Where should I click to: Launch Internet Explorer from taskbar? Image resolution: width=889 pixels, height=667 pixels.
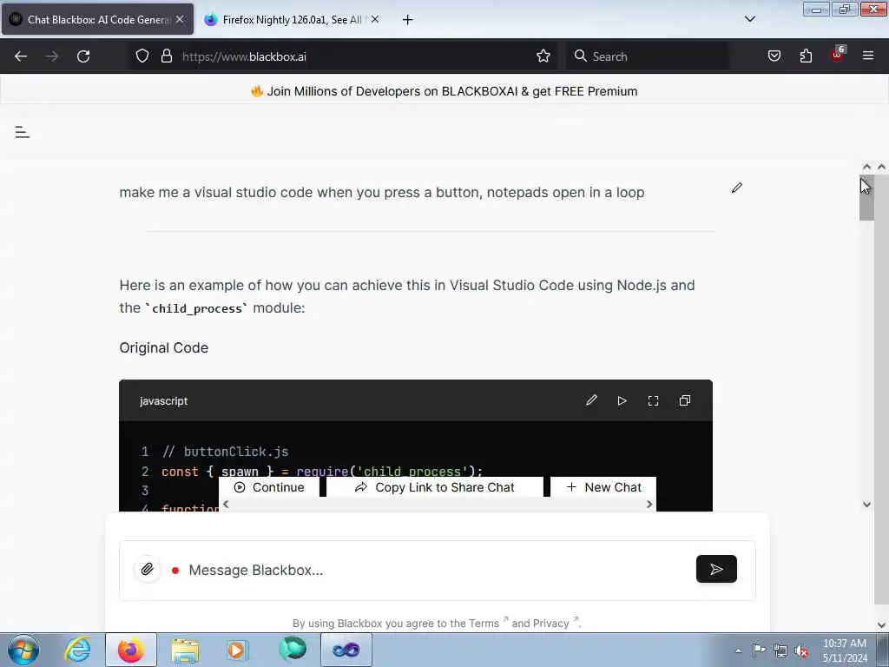77,650
